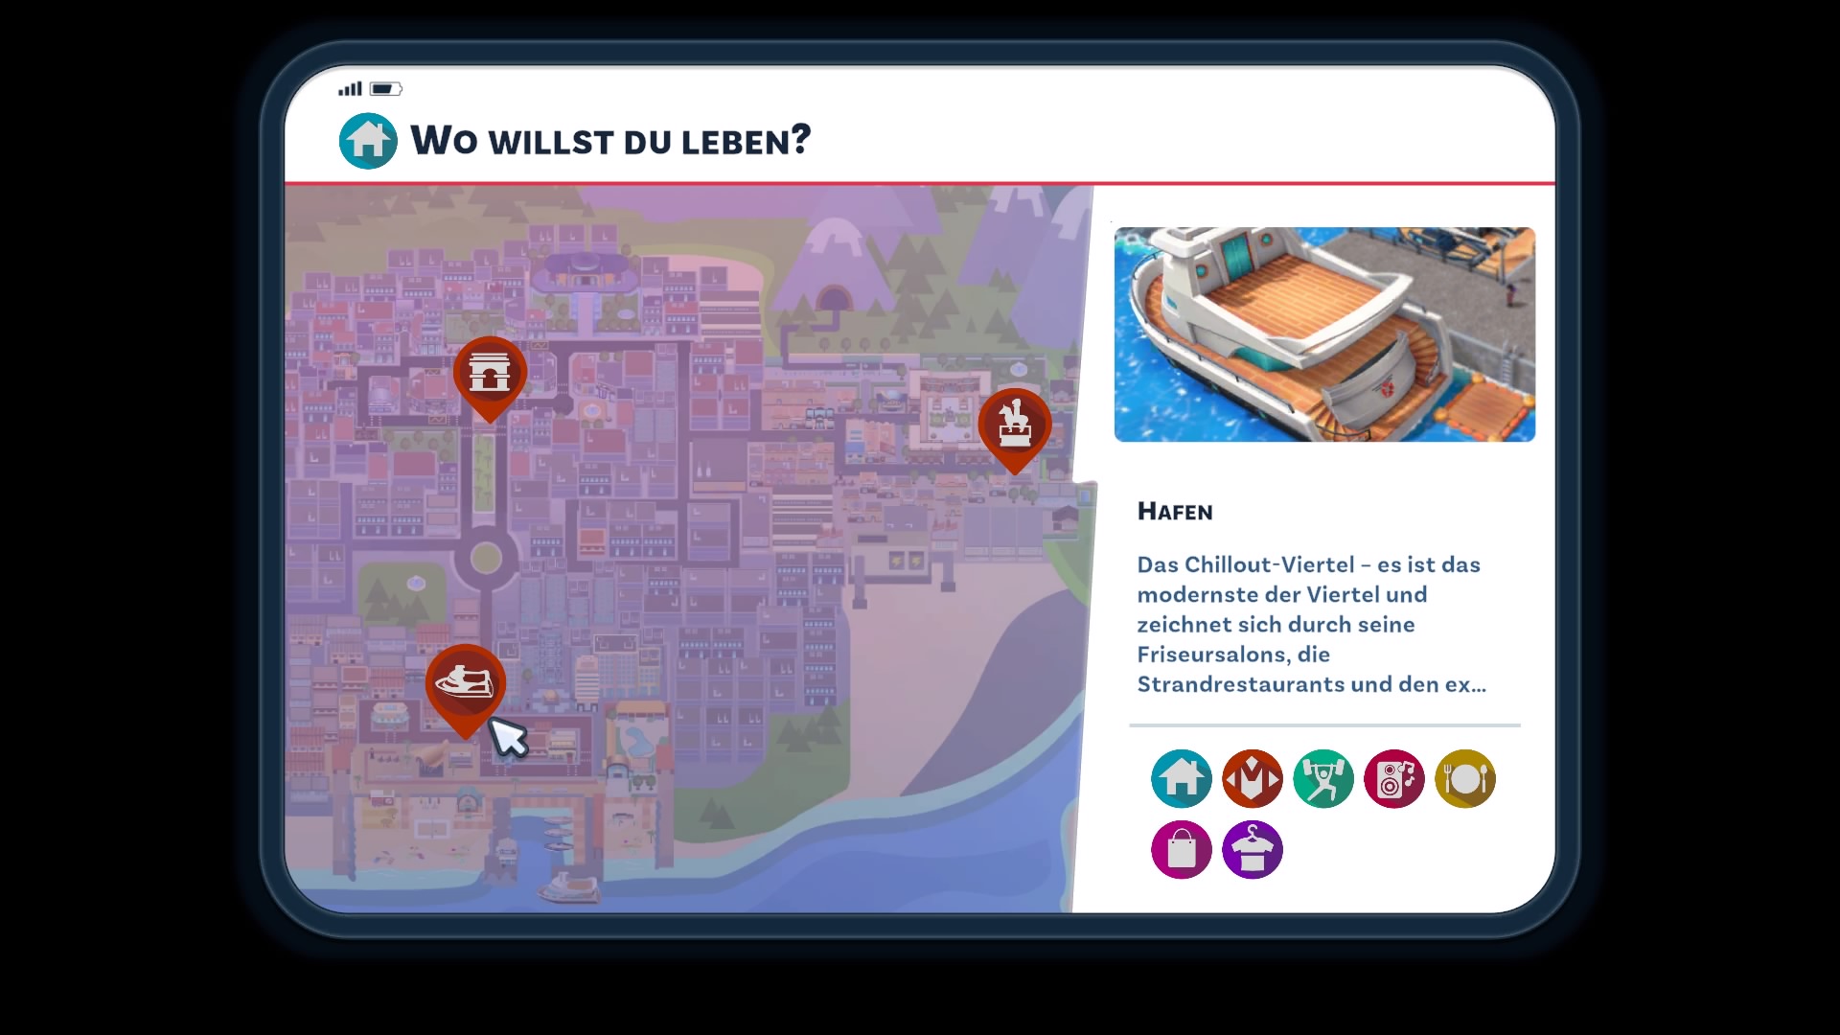The height and width of the screenshot is (1035, 1840).
Task: Click the music speaker amenity icon
Action: 1394,778
